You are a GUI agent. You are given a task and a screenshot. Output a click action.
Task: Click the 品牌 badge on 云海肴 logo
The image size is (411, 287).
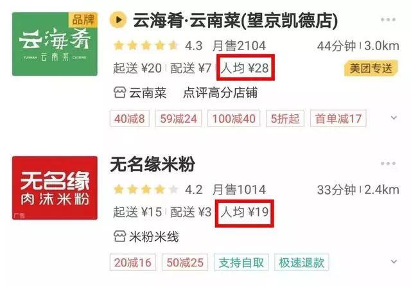[x=83, y=20]
